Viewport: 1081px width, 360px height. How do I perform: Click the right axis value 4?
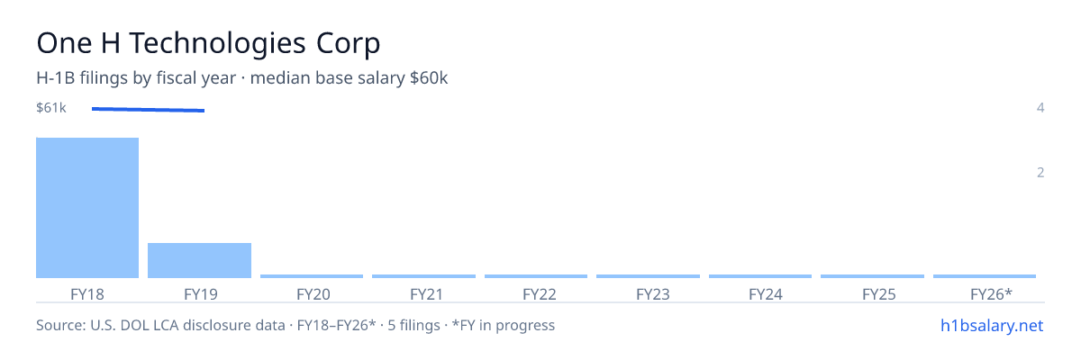[1040, 108]
